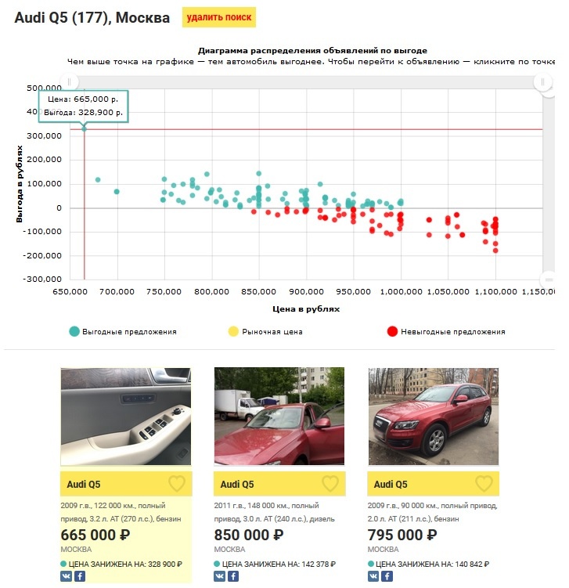Toggle 'Выгодные предложения' legend series

(123, 331)
